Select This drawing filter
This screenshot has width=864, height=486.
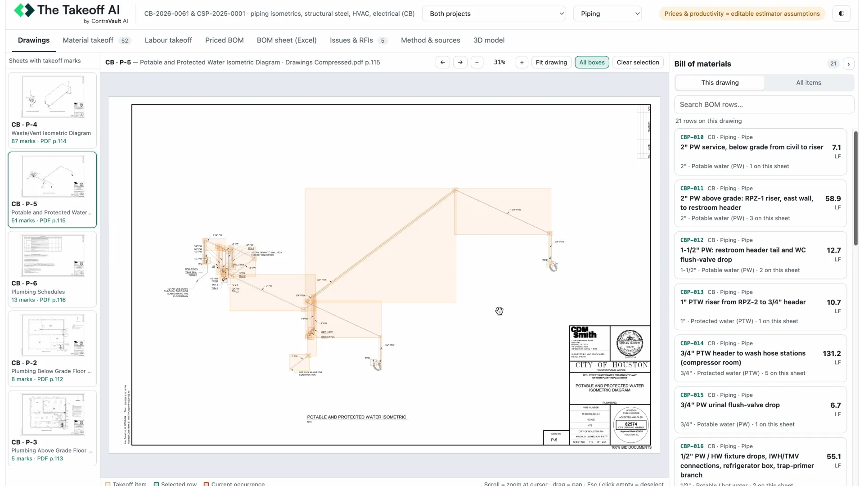coord(720,82)
